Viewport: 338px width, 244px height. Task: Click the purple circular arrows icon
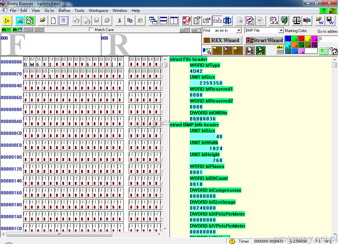[250, 20]
